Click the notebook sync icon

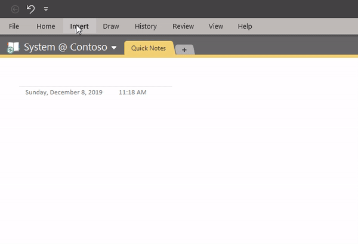click(x=13, y=48)
